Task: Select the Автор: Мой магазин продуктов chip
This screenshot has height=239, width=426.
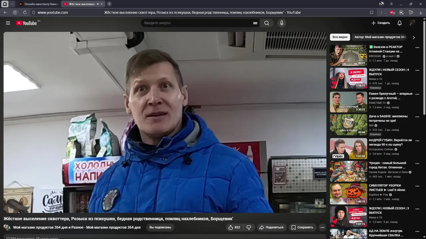Action: [x=380, y=37]
